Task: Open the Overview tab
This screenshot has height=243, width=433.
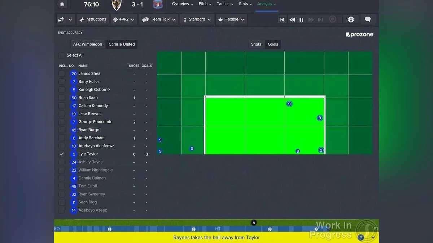Action: point(180,4)
